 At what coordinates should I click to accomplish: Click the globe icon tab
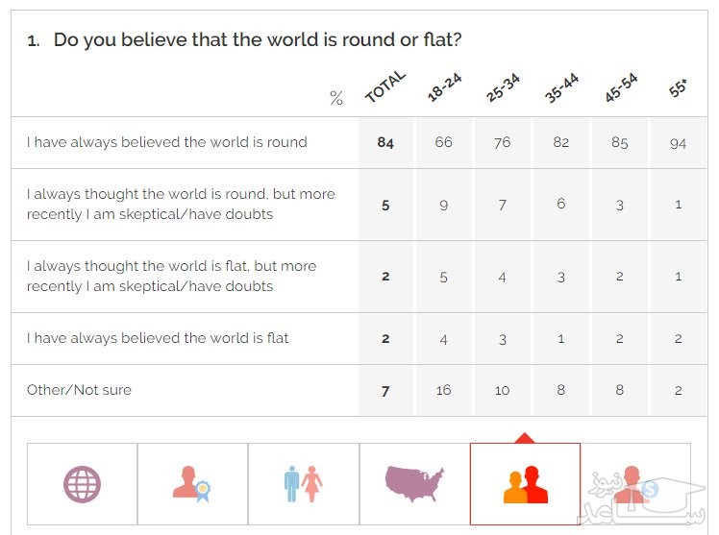[82, 483]
